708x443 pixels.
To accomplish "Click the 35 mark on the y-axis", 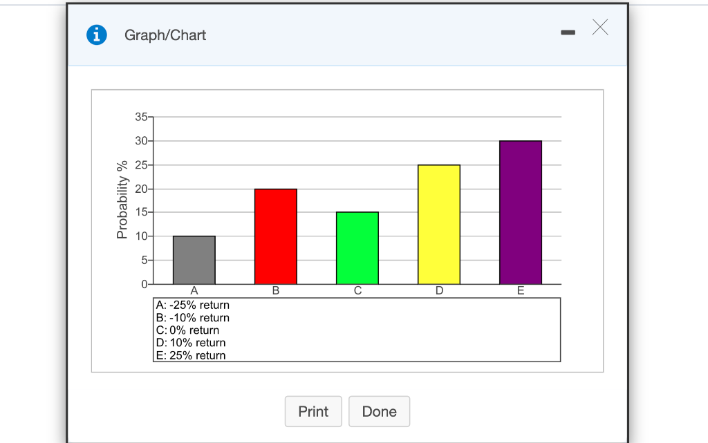I will tap(141, 117).
